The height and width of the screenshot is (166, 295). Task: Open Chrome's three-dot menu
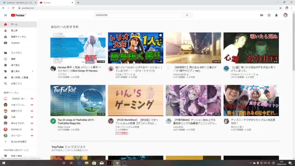click(x=292, y=8)
